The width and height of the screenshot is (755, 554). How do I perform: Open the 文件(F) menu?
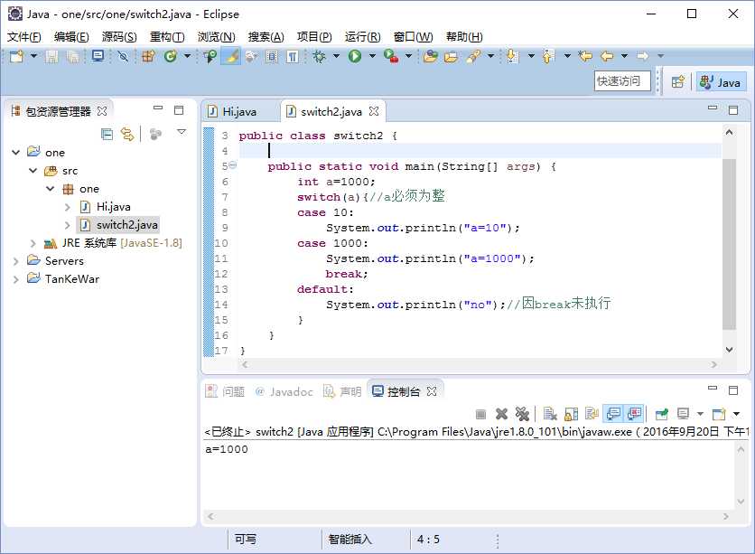(x=24, y=37)
